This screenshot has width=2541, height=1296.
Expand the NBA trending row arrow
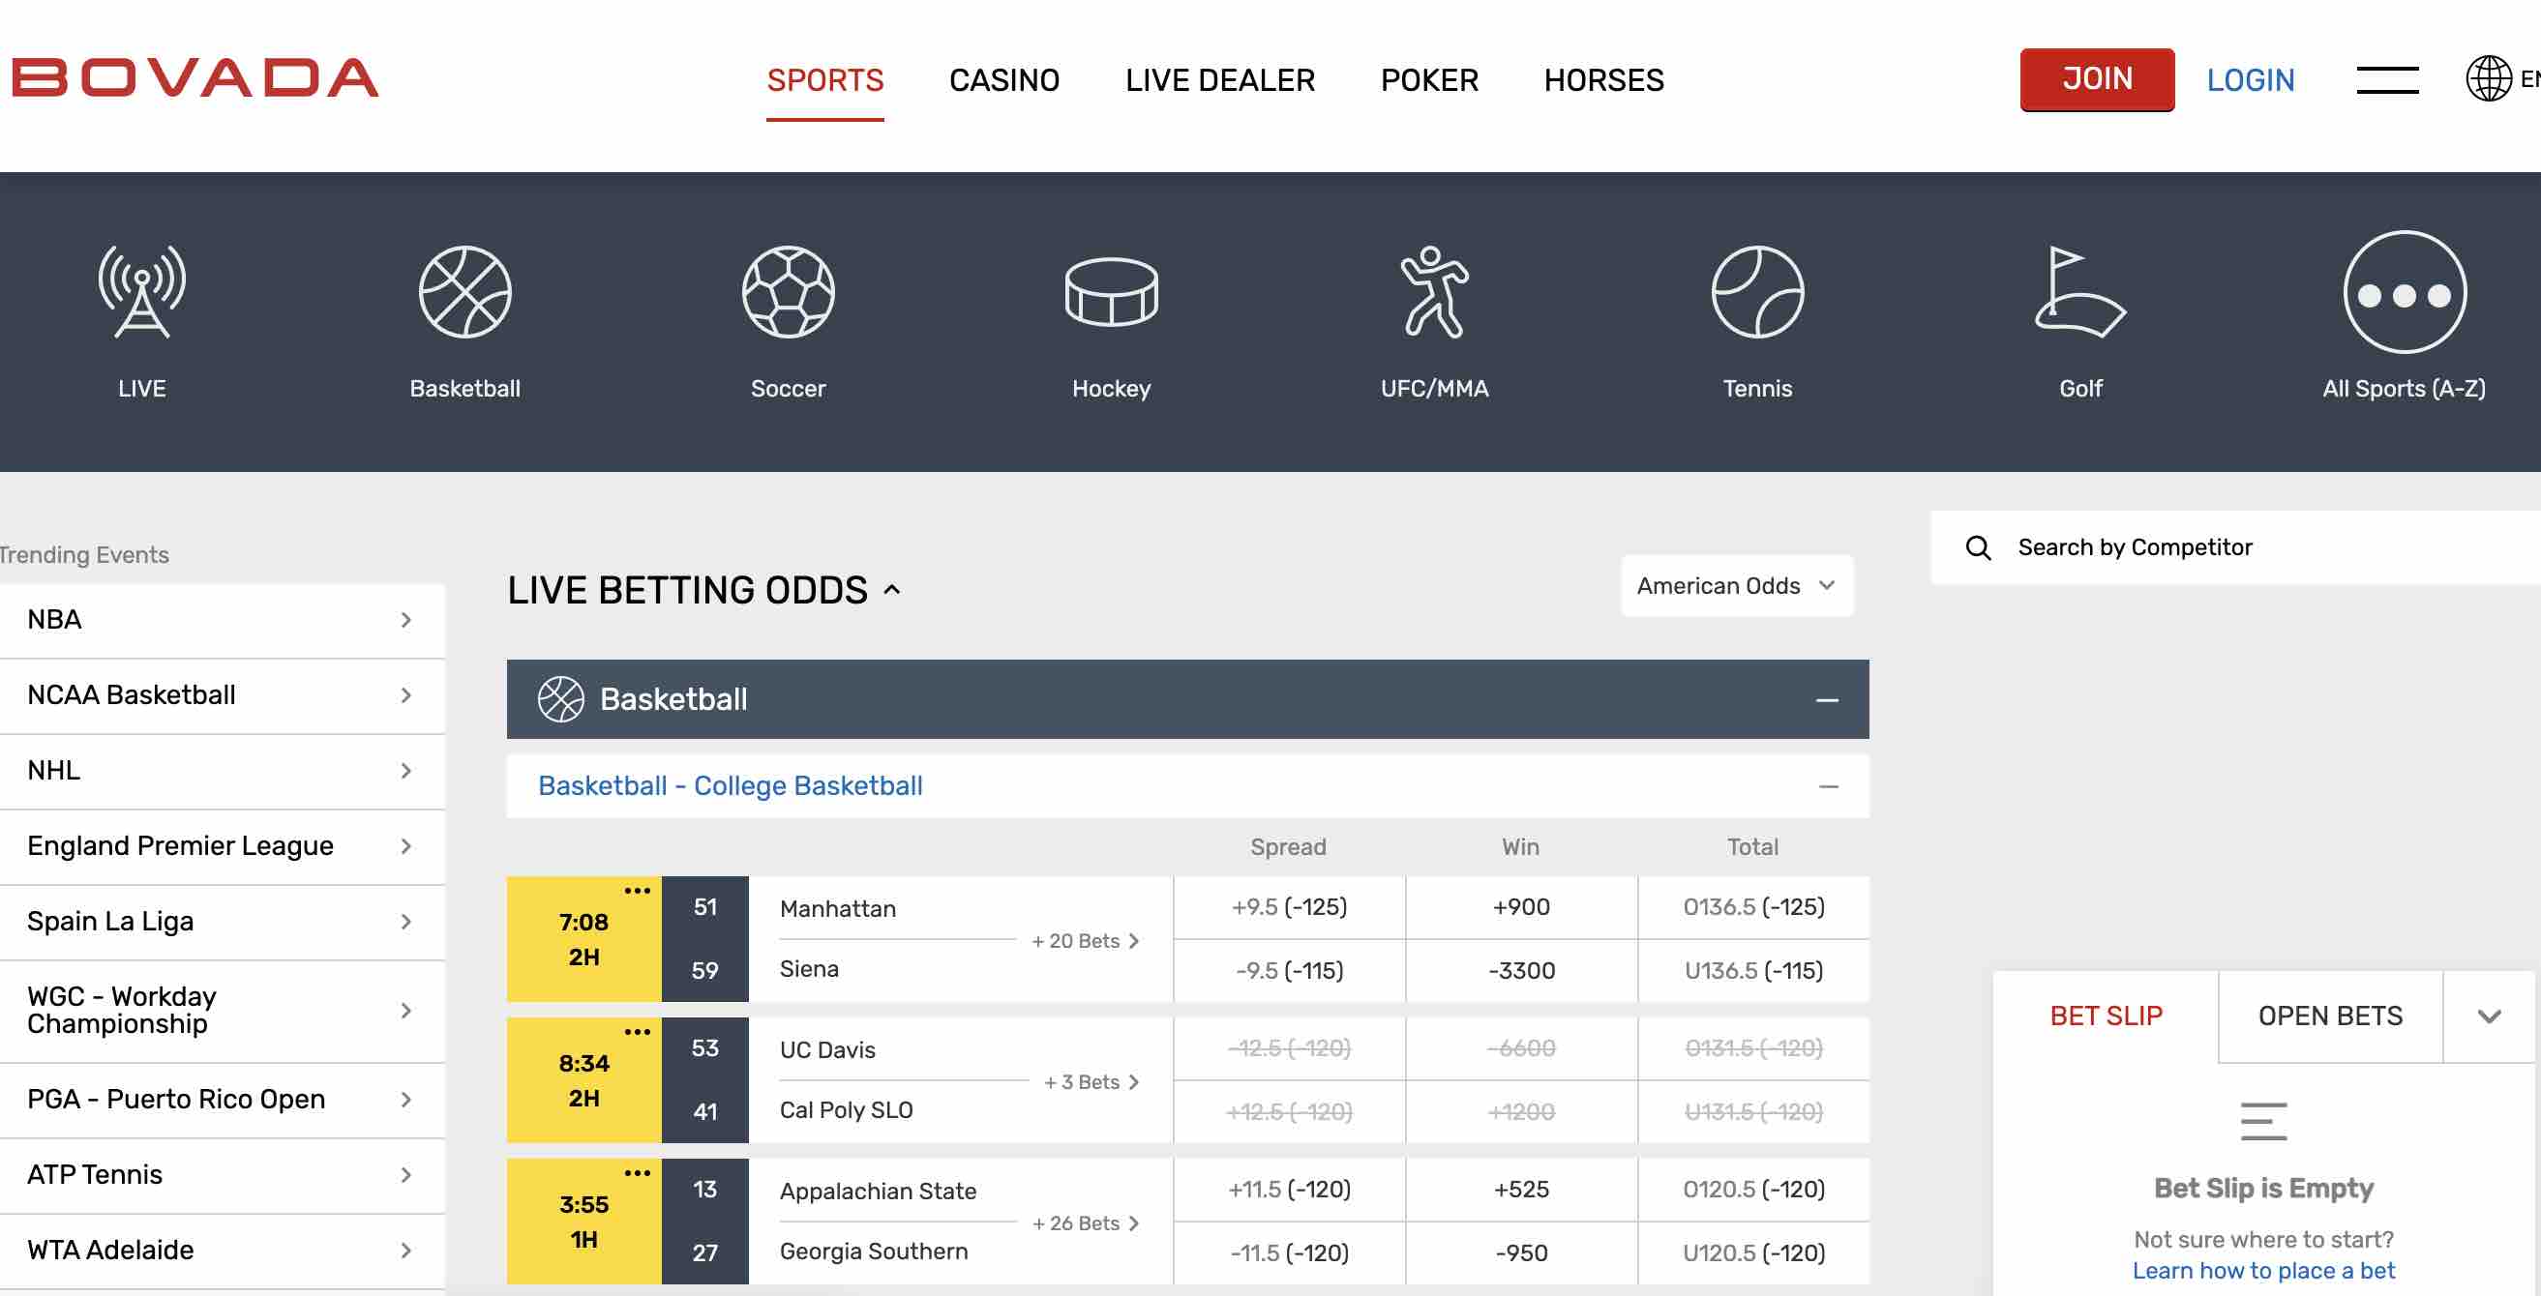tap(405, 620)
